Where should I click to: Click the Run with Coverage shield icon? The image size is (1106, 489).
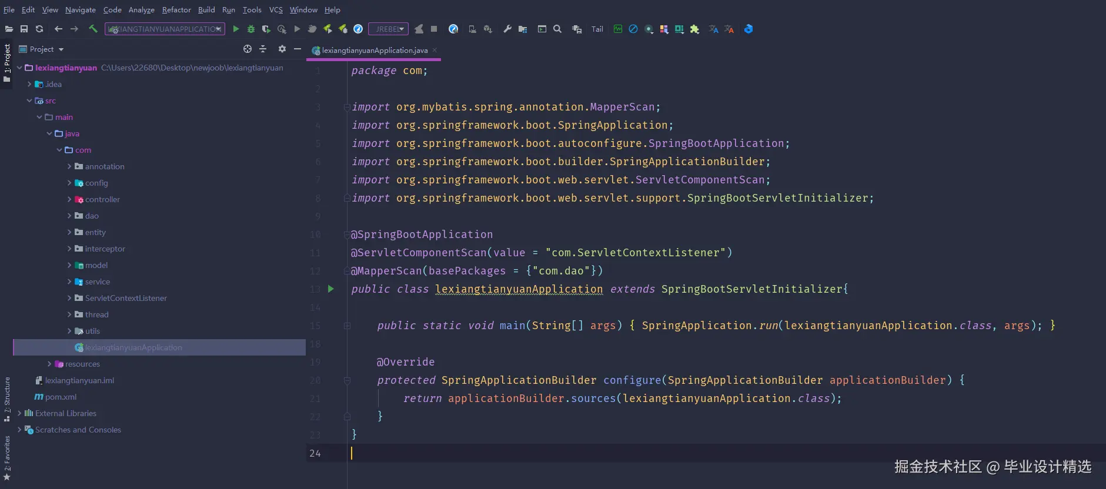tap(266, 29)
